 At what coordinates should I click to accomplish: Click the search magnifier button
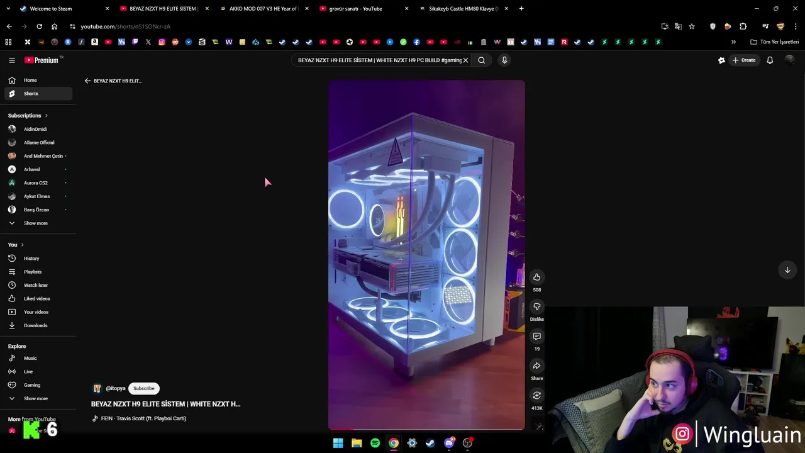481,60
